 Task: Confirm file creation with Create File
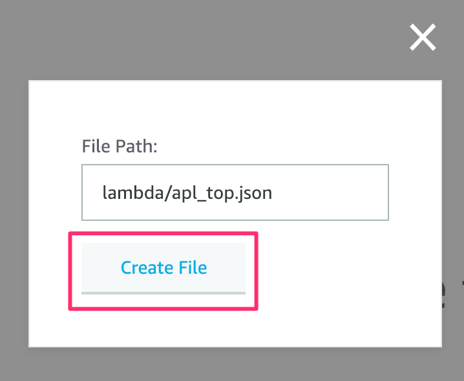[163, 268]
